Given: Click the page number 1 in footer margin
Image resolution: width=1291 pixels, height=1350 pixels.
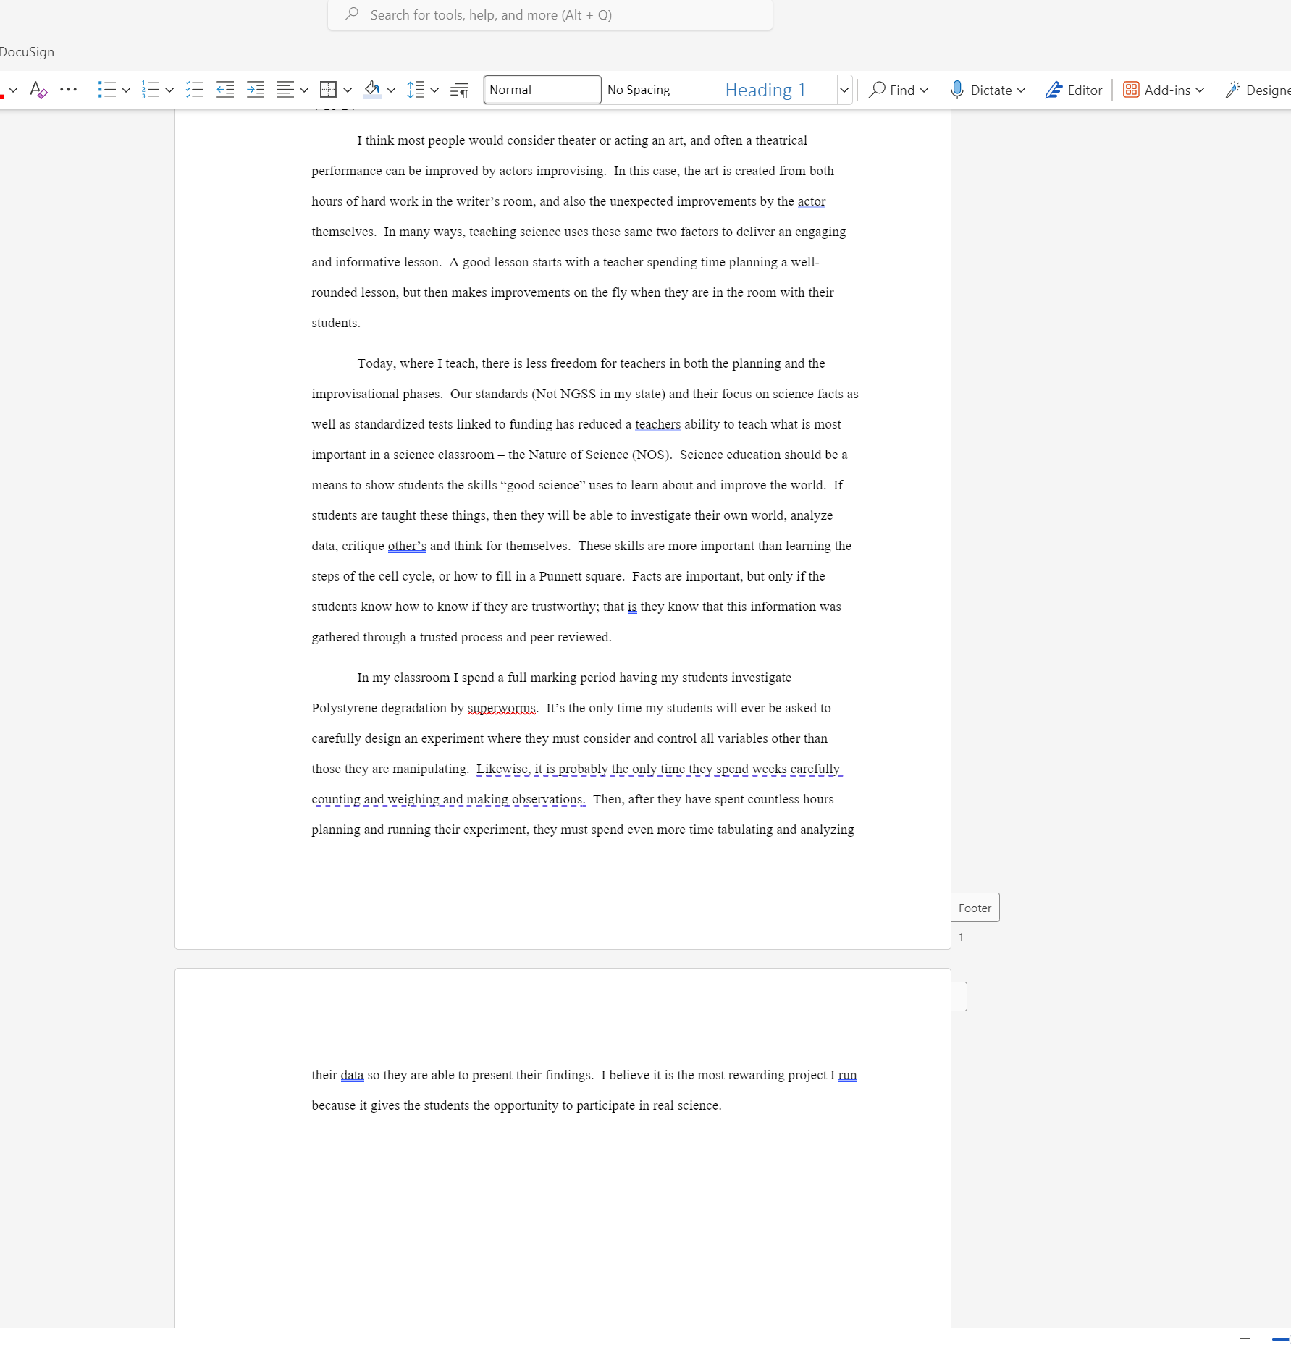Looking at the screenshot, I should (x=961, y=937).
